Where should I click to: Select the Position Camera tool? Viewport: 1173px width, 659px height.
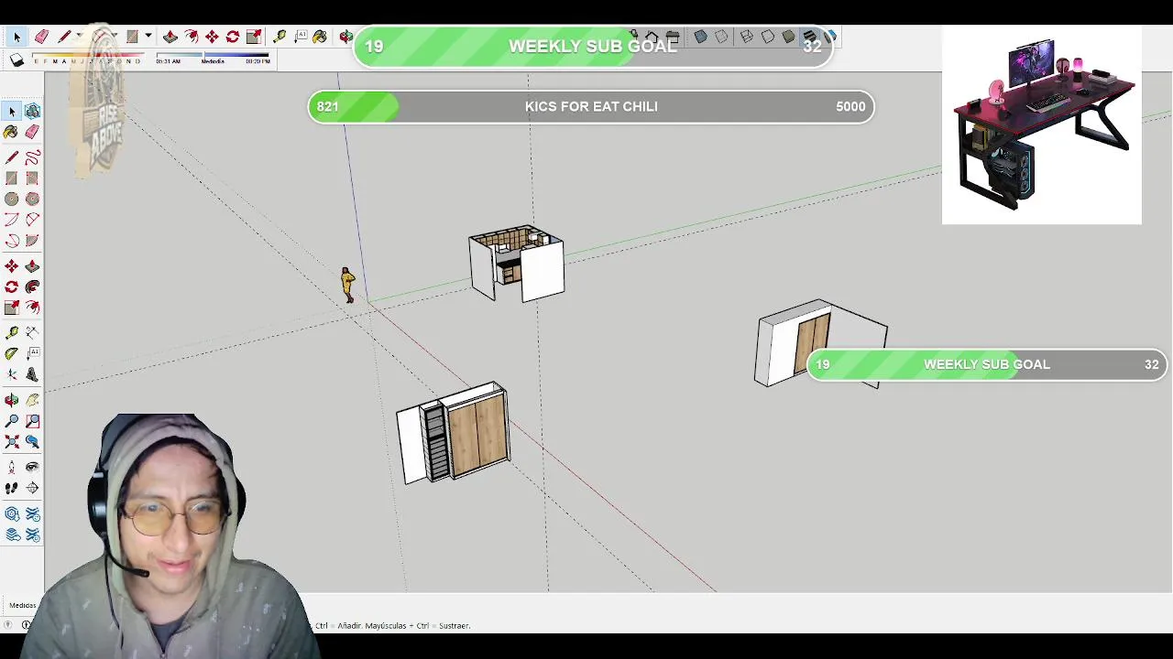[x=11, y=467]
